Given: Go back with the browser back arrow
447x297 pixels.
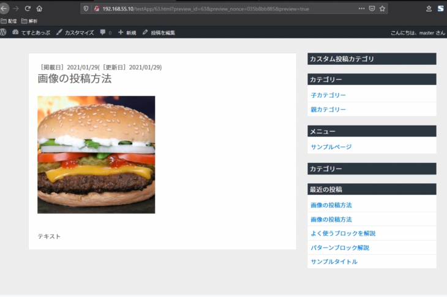Looking at the screenshot, I should point(4,9).
